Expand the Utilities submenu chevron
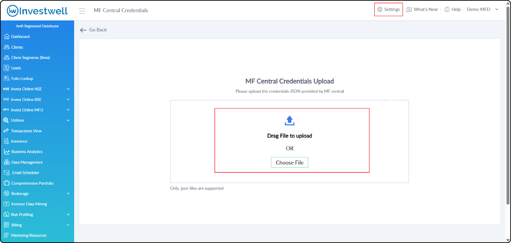 68,120
